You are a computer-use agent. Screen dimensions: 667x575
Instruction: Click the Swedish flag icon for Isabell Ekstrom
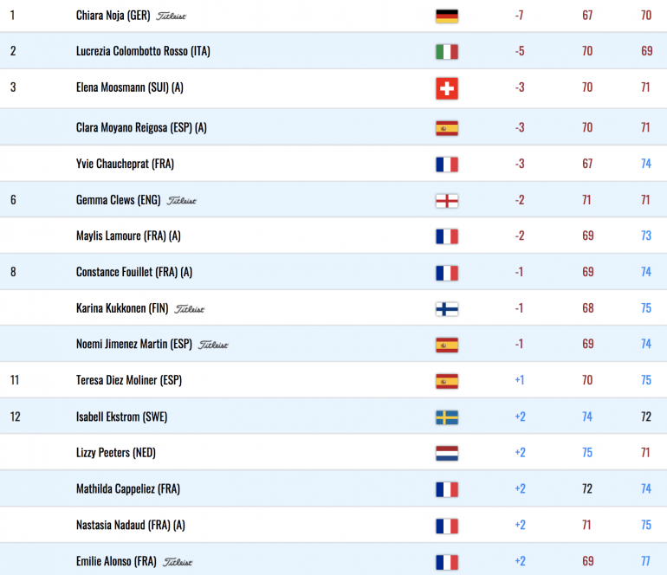(447, 417)
